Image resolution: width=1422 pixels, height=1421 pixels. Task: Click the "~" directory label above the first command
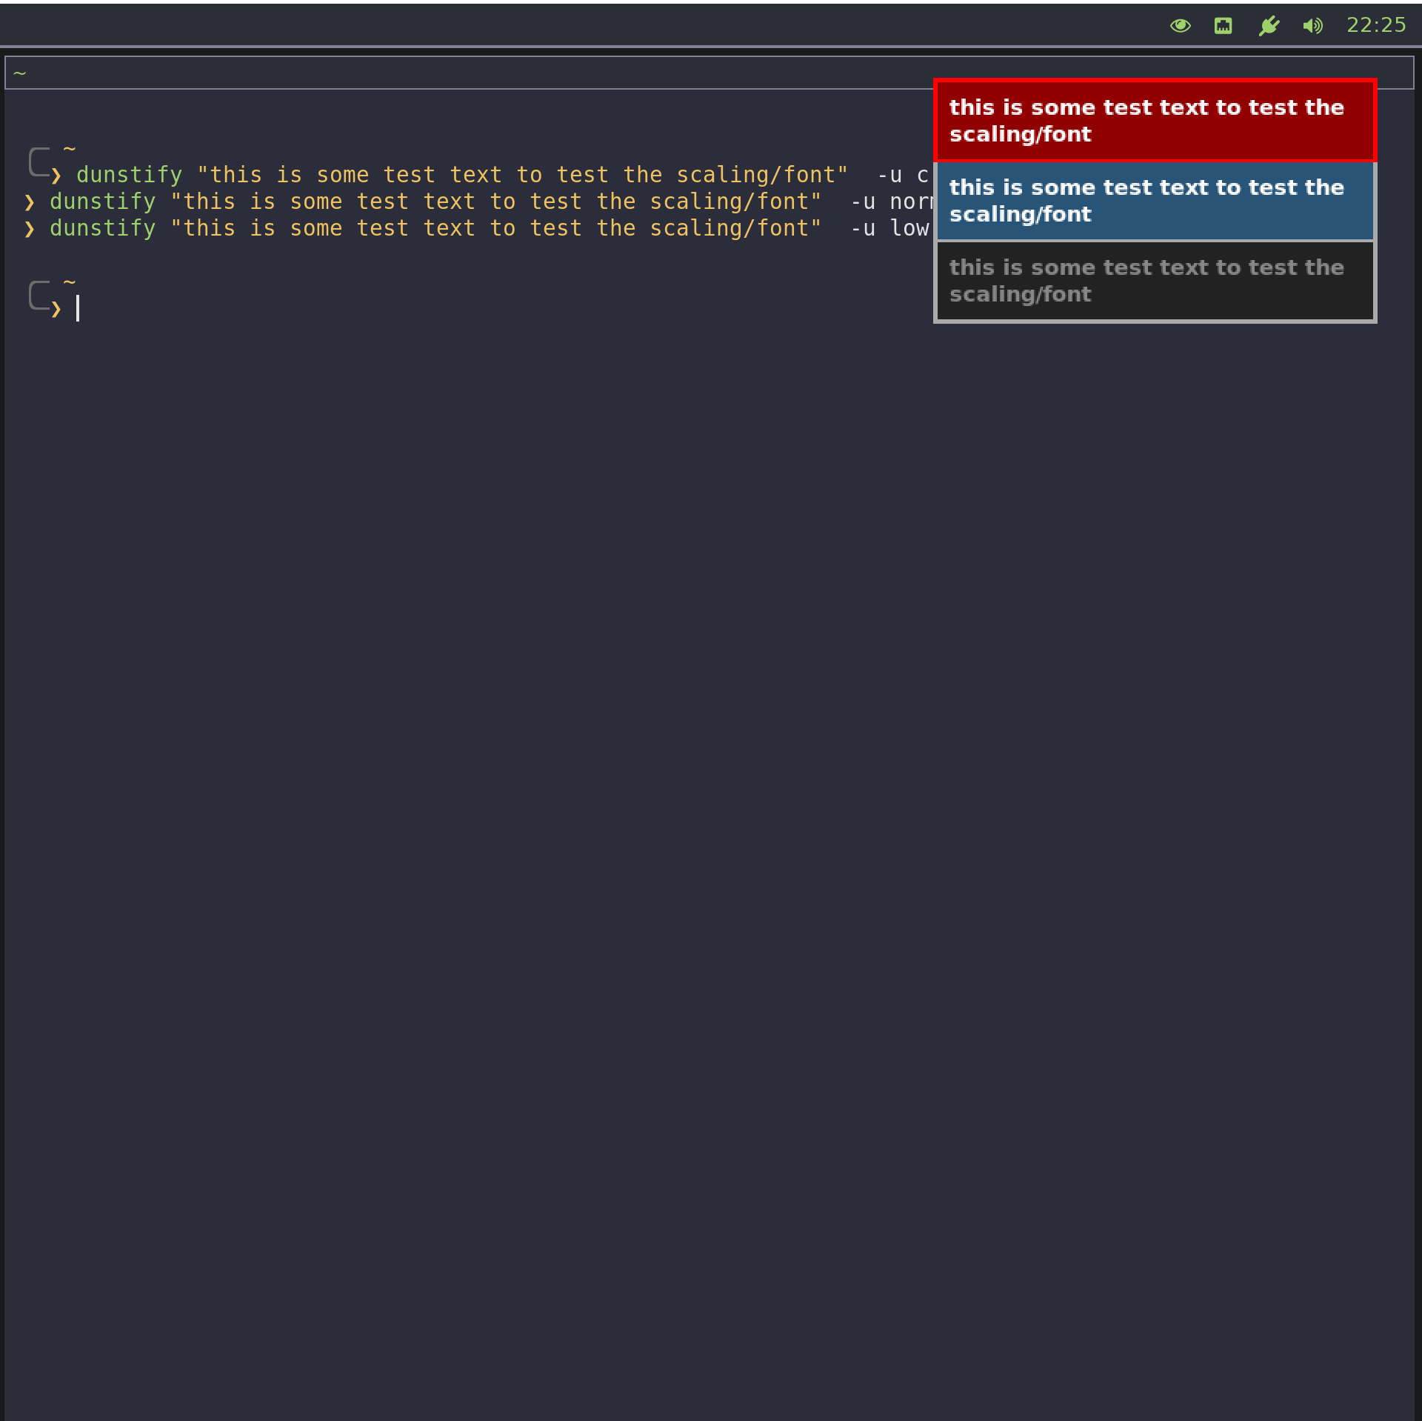pyautogui.click(x=70, y=149)
